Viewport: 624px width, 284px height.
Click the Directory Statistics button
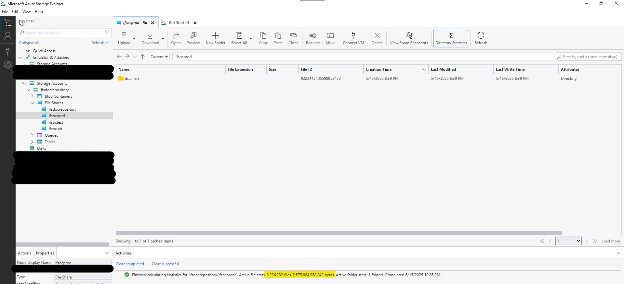(x=451, y=39)
